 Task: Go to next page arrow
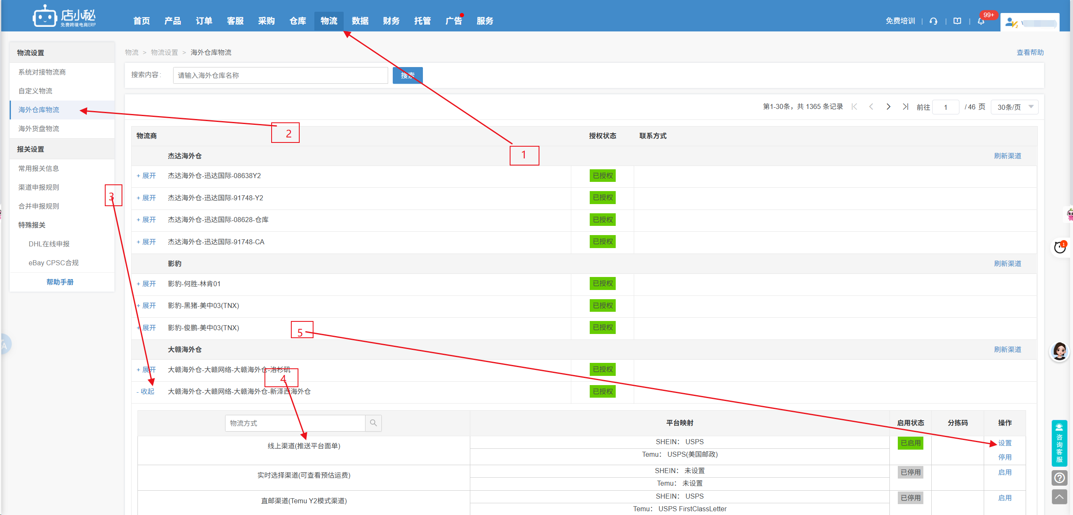point(888,107)
